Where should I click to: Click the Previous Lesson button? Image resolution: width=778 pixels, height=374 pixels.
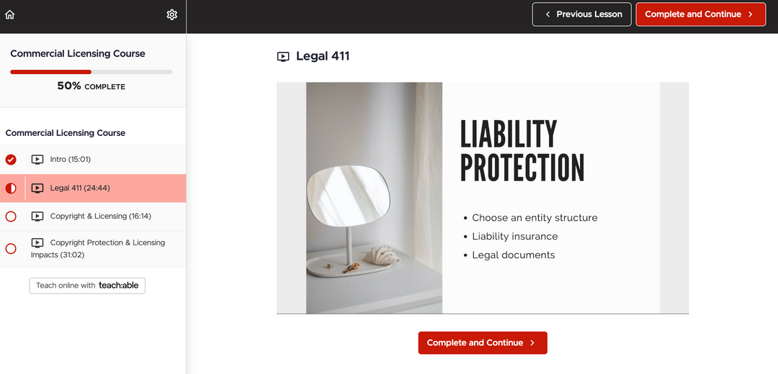(x=582, y=14)
